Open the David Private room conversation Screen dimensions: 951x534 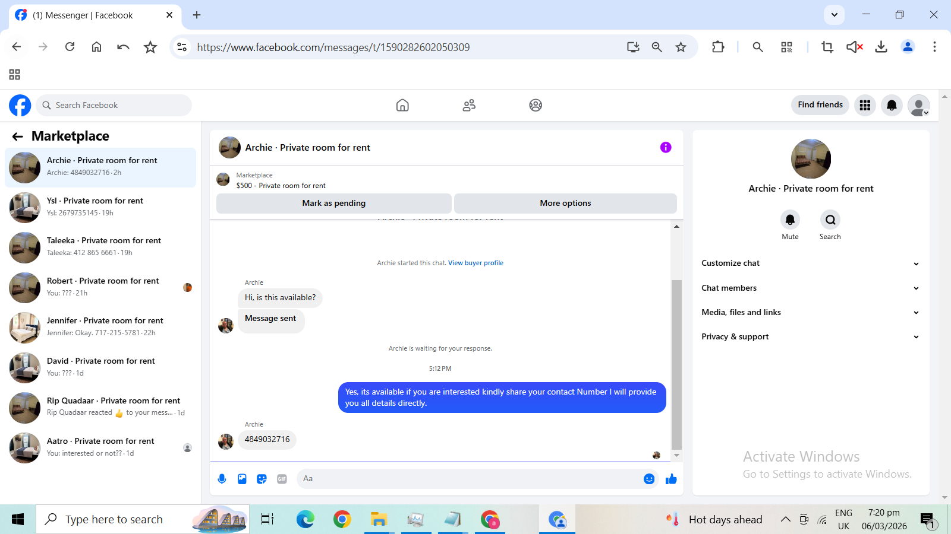100,367
